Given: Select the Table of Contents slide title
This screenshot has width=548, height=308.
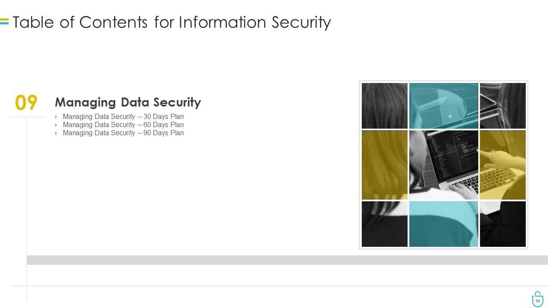Looking at the screenshot, I should click(172, 22).
